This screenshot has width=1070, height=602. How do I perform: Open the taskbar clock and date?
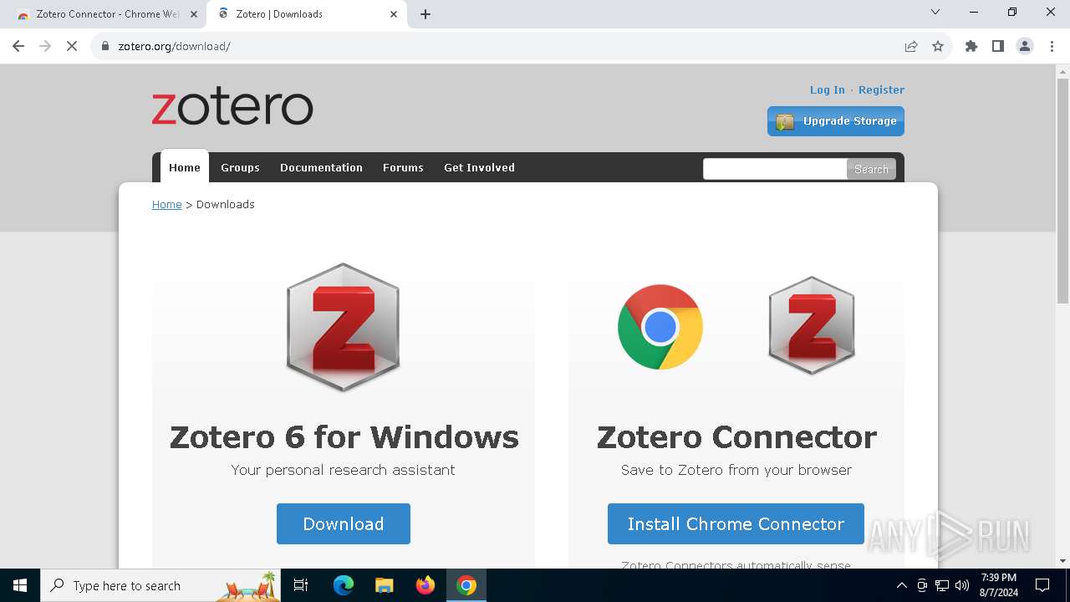click(x=999, y=585)
